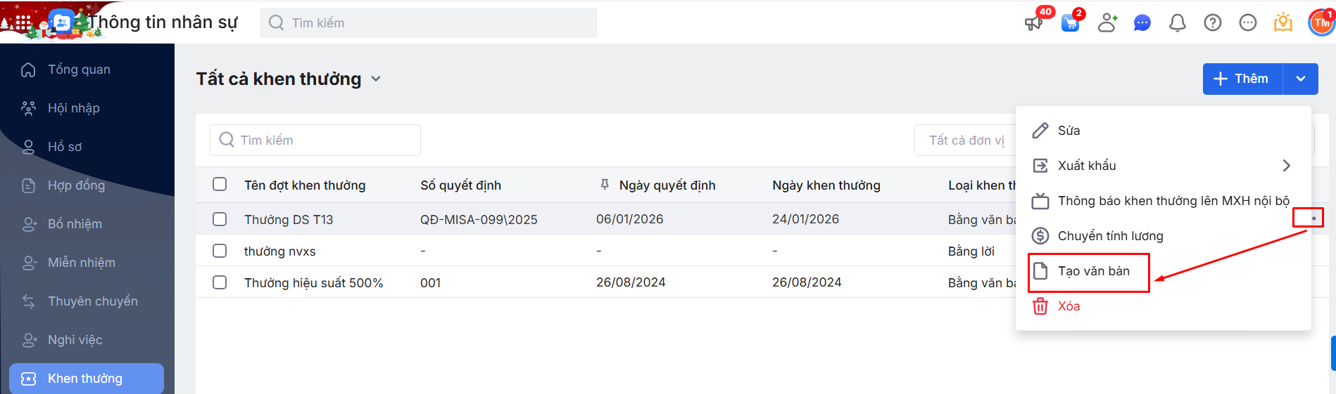
Task: Click the Thêm button
Action: pyautogui.click(x=1242, y=79)
